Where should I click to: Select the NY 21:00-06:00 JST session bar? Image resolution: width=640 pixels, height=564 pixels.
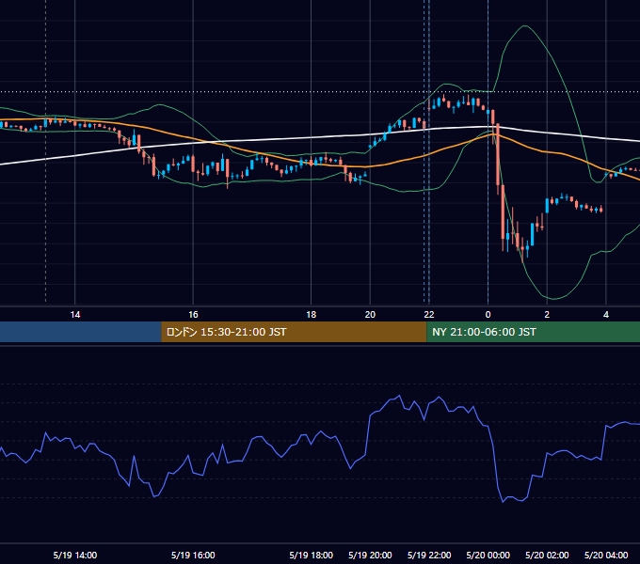533,332
